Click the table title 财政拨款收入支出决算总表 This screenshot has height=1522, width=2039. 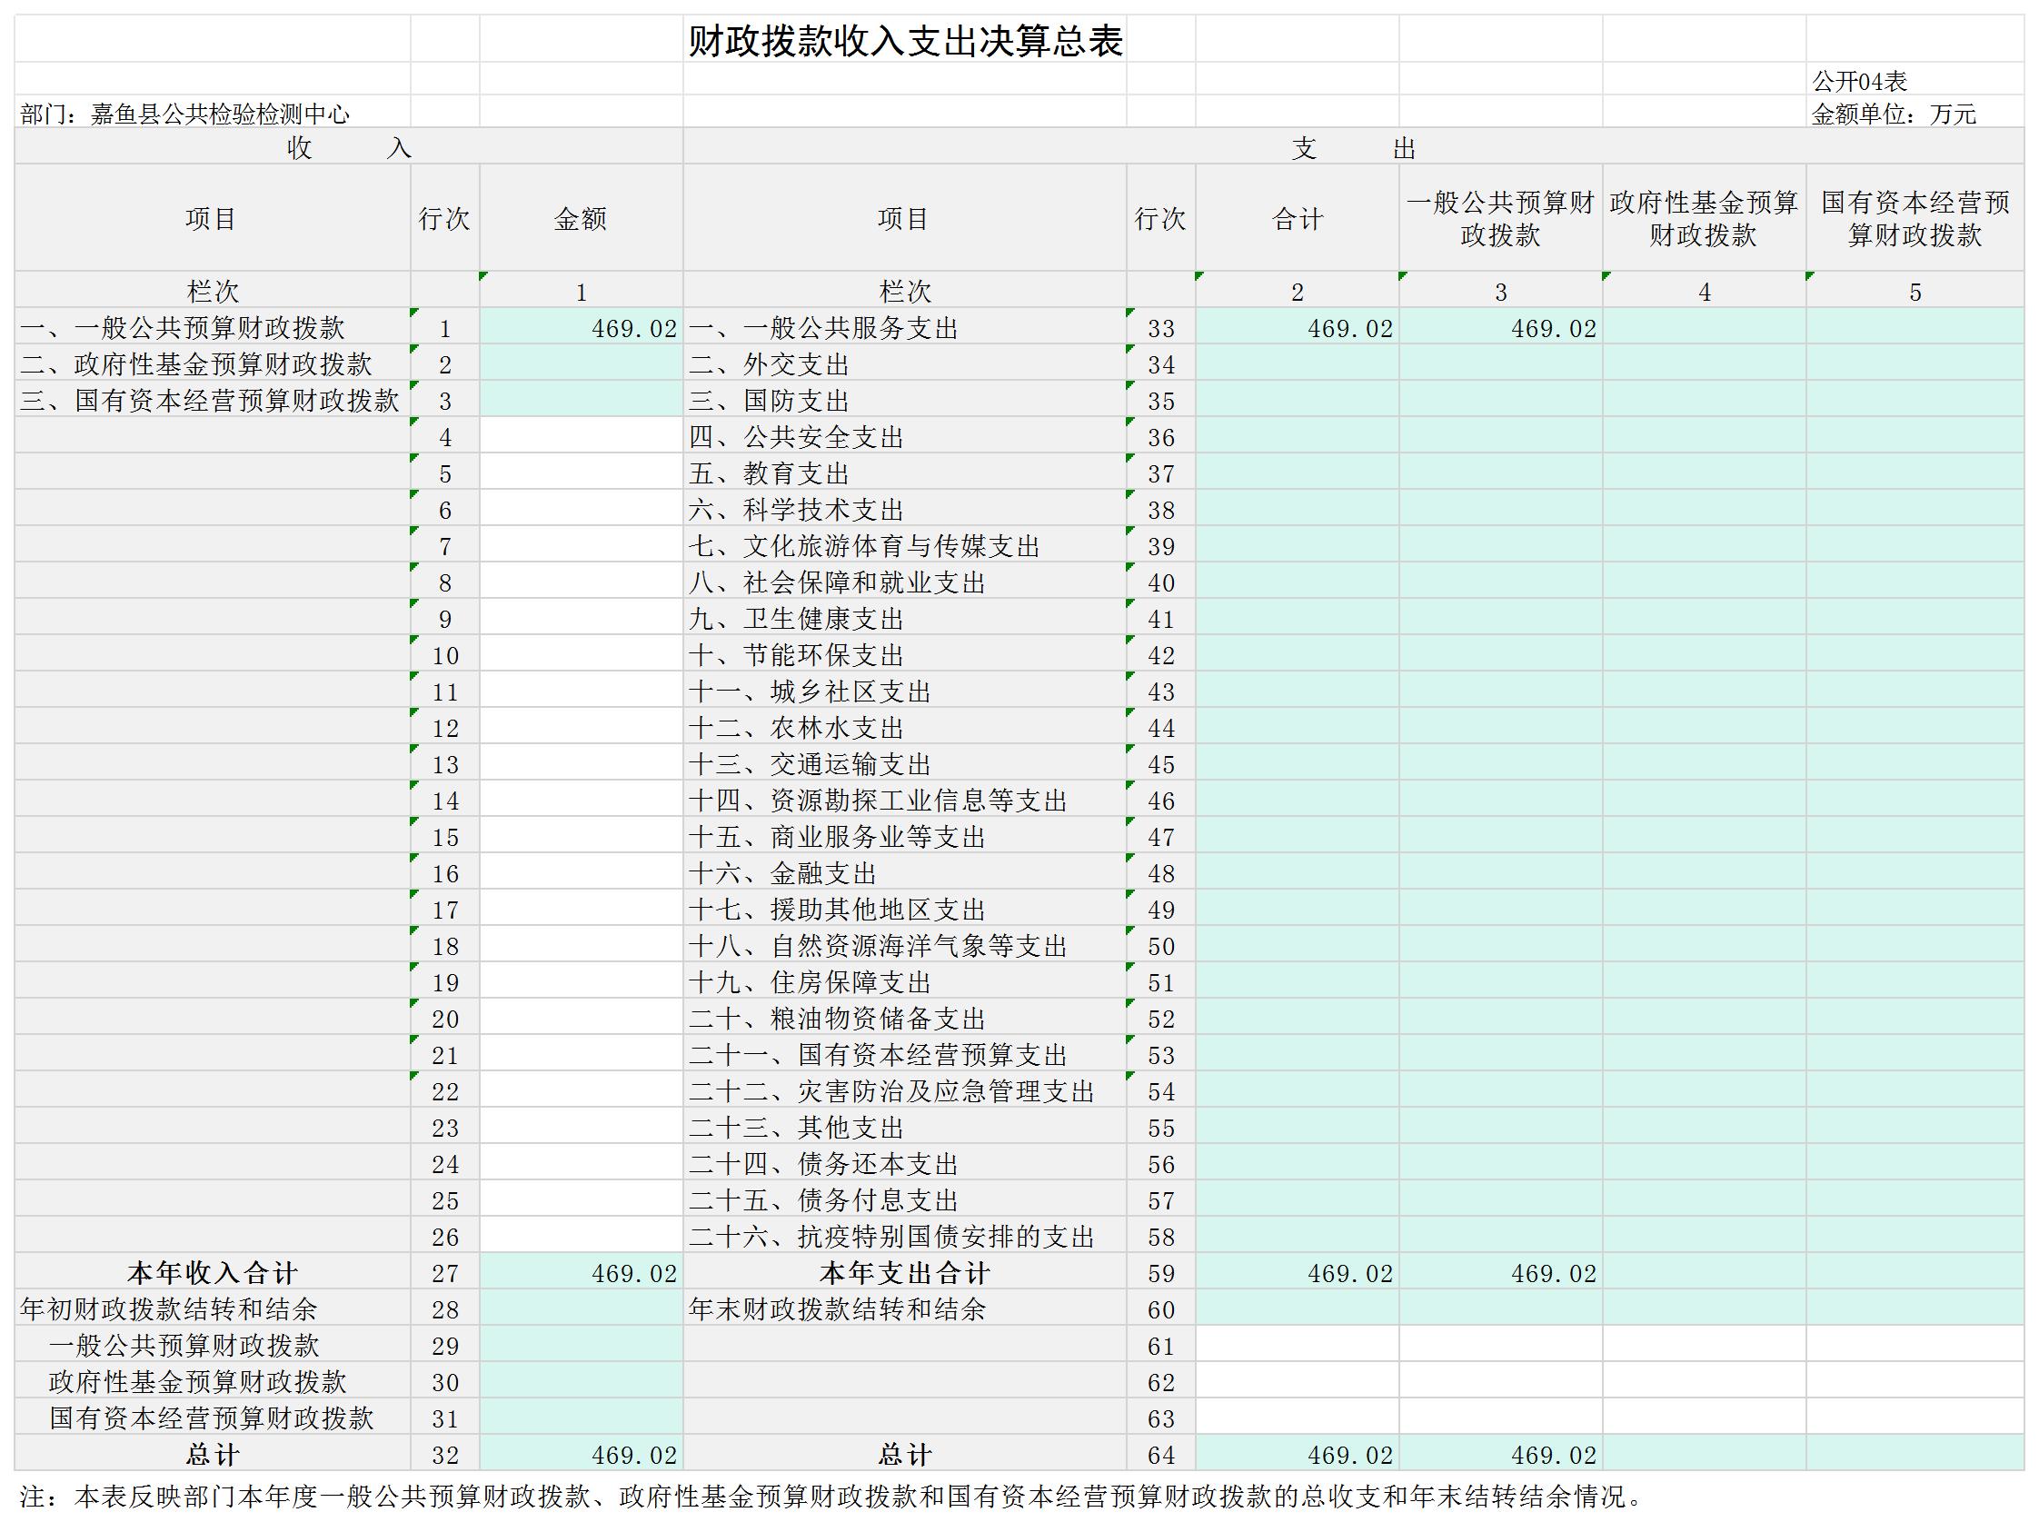[905, 43]
